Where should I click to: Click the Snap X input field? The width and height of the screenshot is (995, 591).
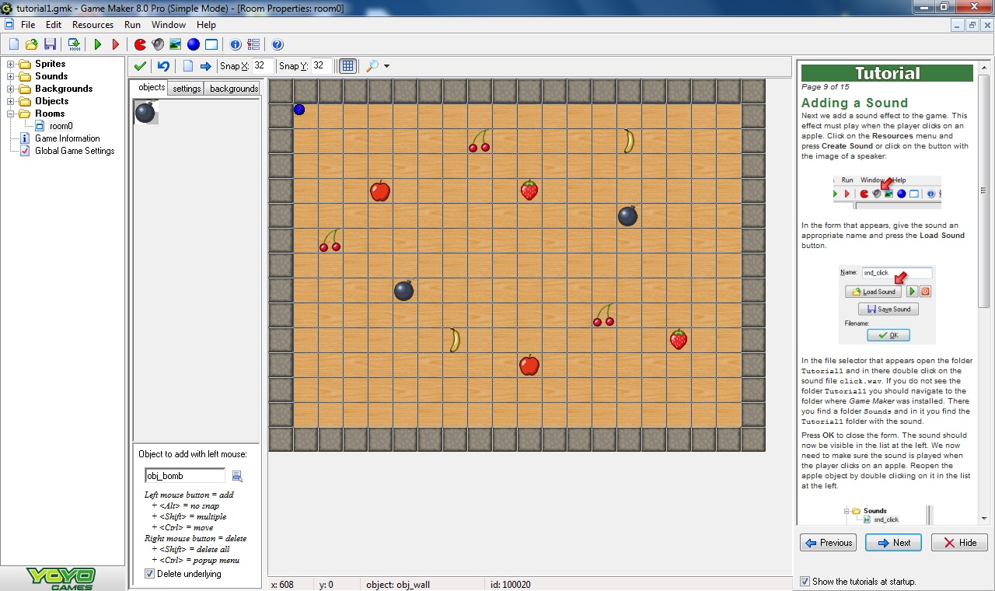point(262,66)
